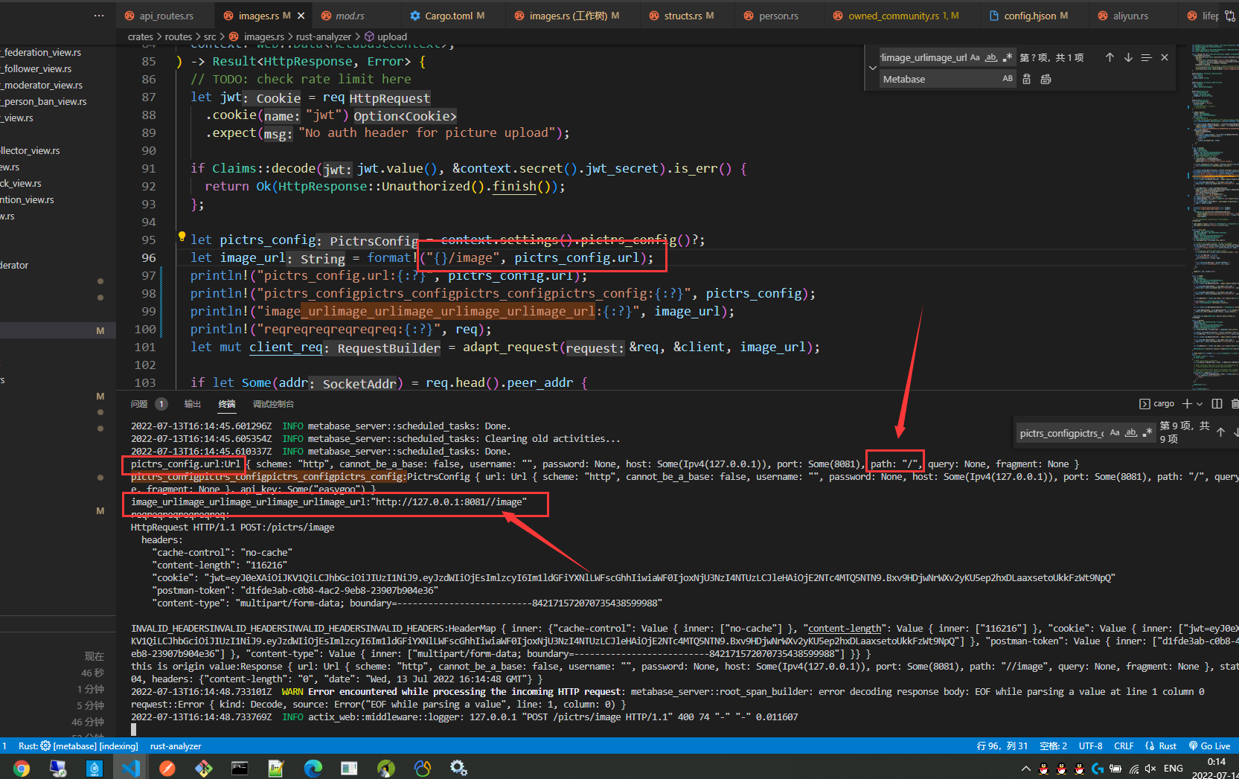The width and height of the screenshot is (1239, 779).
Task: Open the terminal profile dropdown chevron
Action: pos(1199,403)
